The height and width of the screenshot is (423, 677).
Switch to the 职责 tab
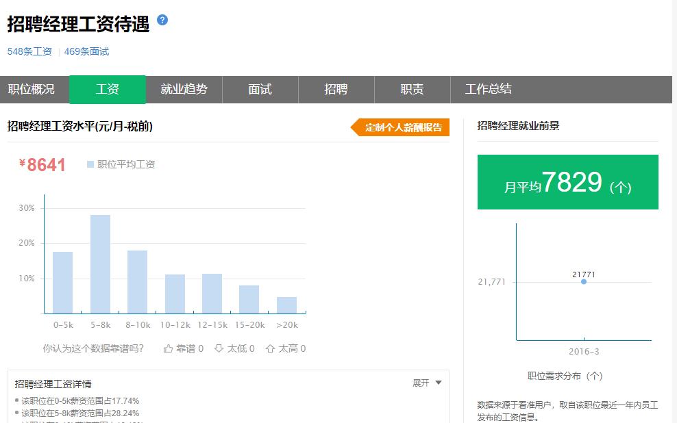point(412,89)
